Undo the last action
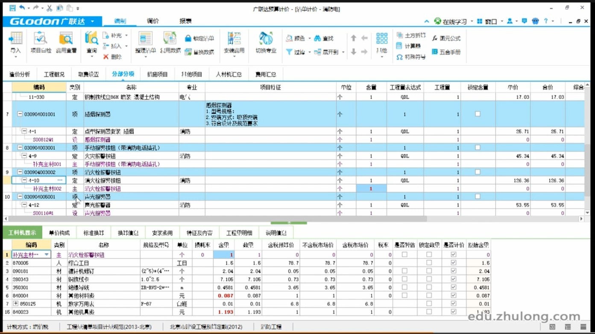 22,8
